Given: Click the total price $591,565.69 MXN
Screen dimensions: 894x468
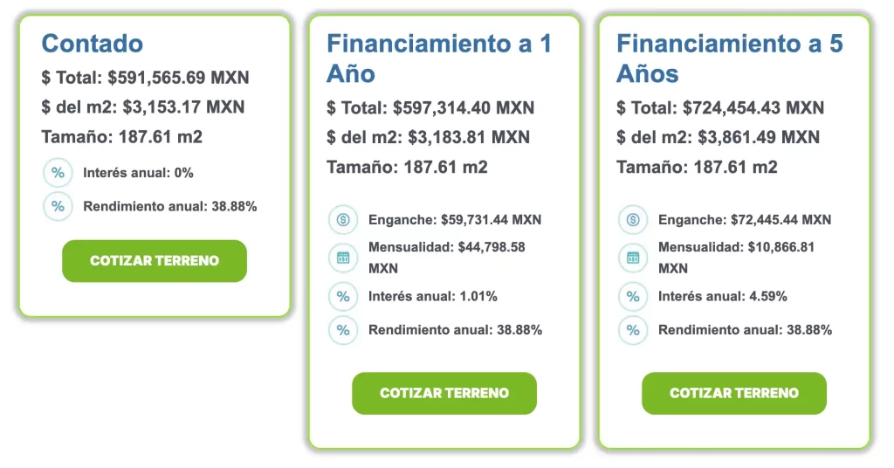Looking at the screenshot, I should coord(178,78).
